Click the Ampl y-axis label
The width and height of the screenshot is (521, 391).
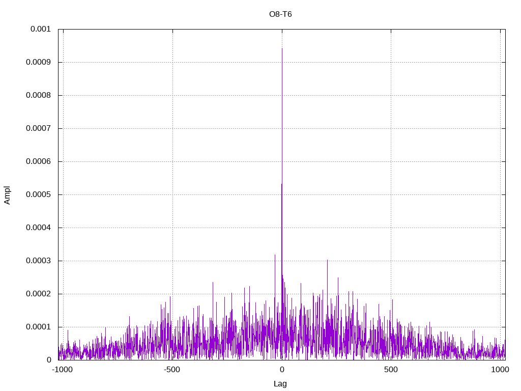point(7,195)
